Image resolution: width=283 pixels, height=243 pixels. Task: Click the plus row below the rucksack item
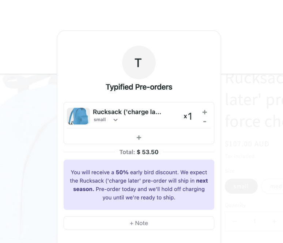(x=139, y=138)
